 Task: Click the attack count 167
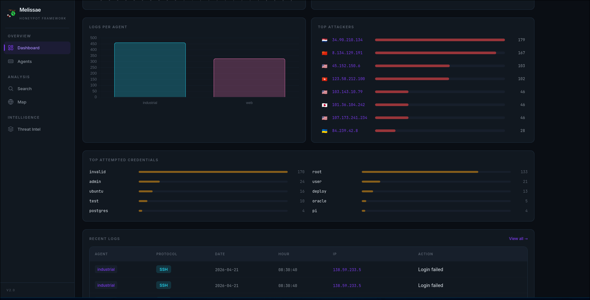pyautogui.click(x=521, y=53)
